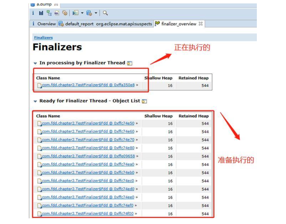This screenshot has width=286, height=224.
Task: Click object file icon beside 0xffc74ef0
Action: (x=39, y=206)
